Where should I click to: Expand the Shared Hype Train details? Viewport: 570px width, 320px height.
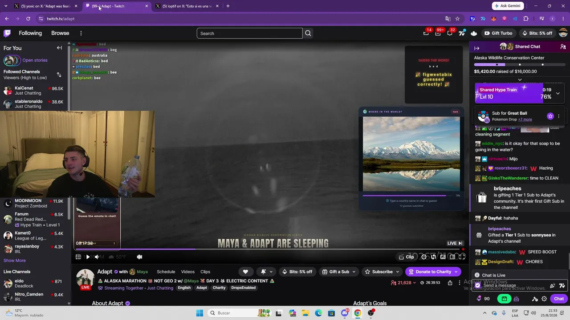coord(558,93)
